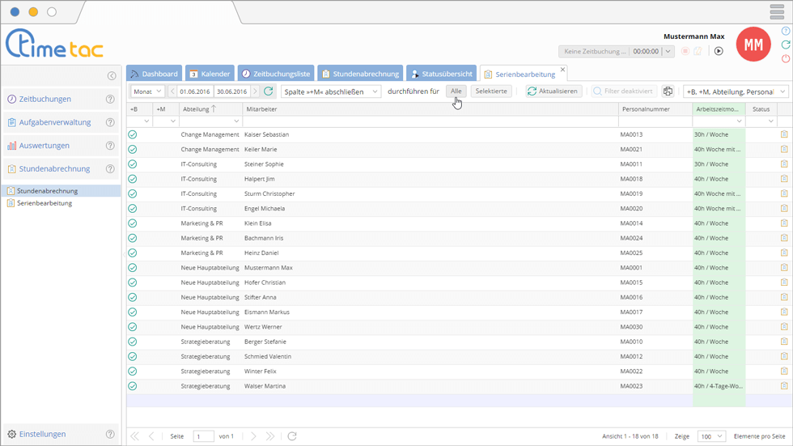Open the page size dropdown showing 100
This screenshot has width=793, height=446.
click(710, 436)
